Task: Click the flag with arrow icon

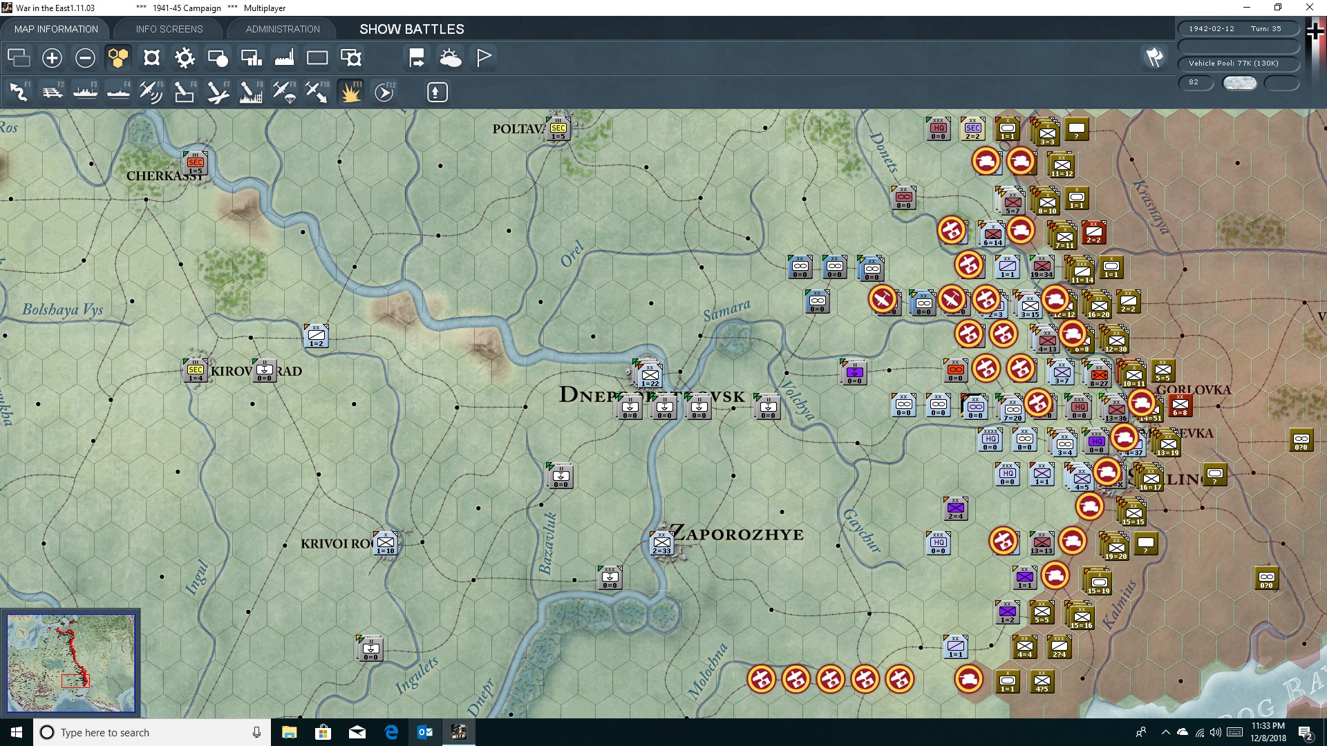Action: (417, 58)
